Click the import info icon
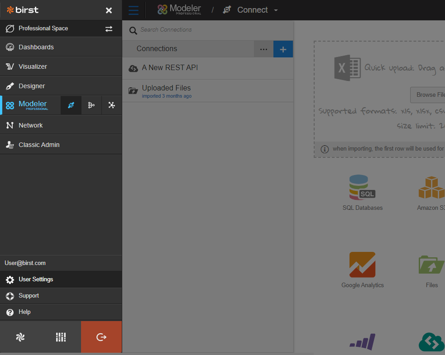The image size is (445, 355). coord(325,149)
